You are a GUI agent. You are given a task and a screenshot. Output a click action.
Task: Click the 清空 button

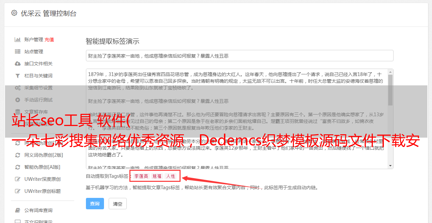(118, 204)
